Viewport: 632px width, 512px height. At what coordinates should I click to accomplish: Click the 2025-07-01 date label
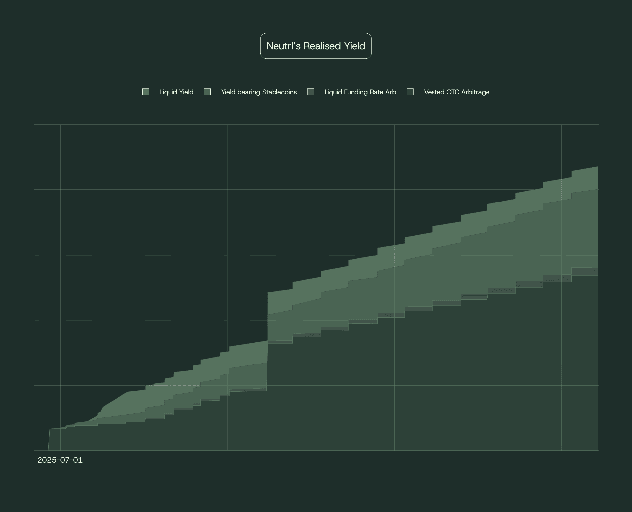click(x=60, y=461)
